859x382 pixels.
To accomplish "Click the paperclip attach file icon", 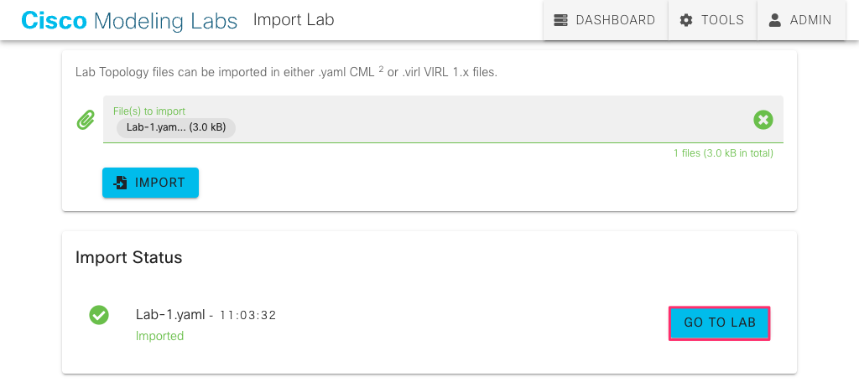I will pyautogui.click(x=85, y=119).
